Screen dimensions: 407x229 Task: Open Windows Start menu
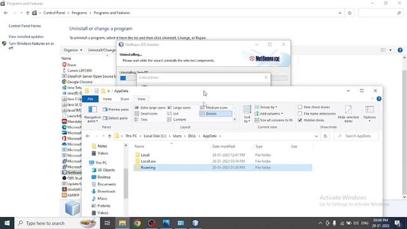pos(7,223)
